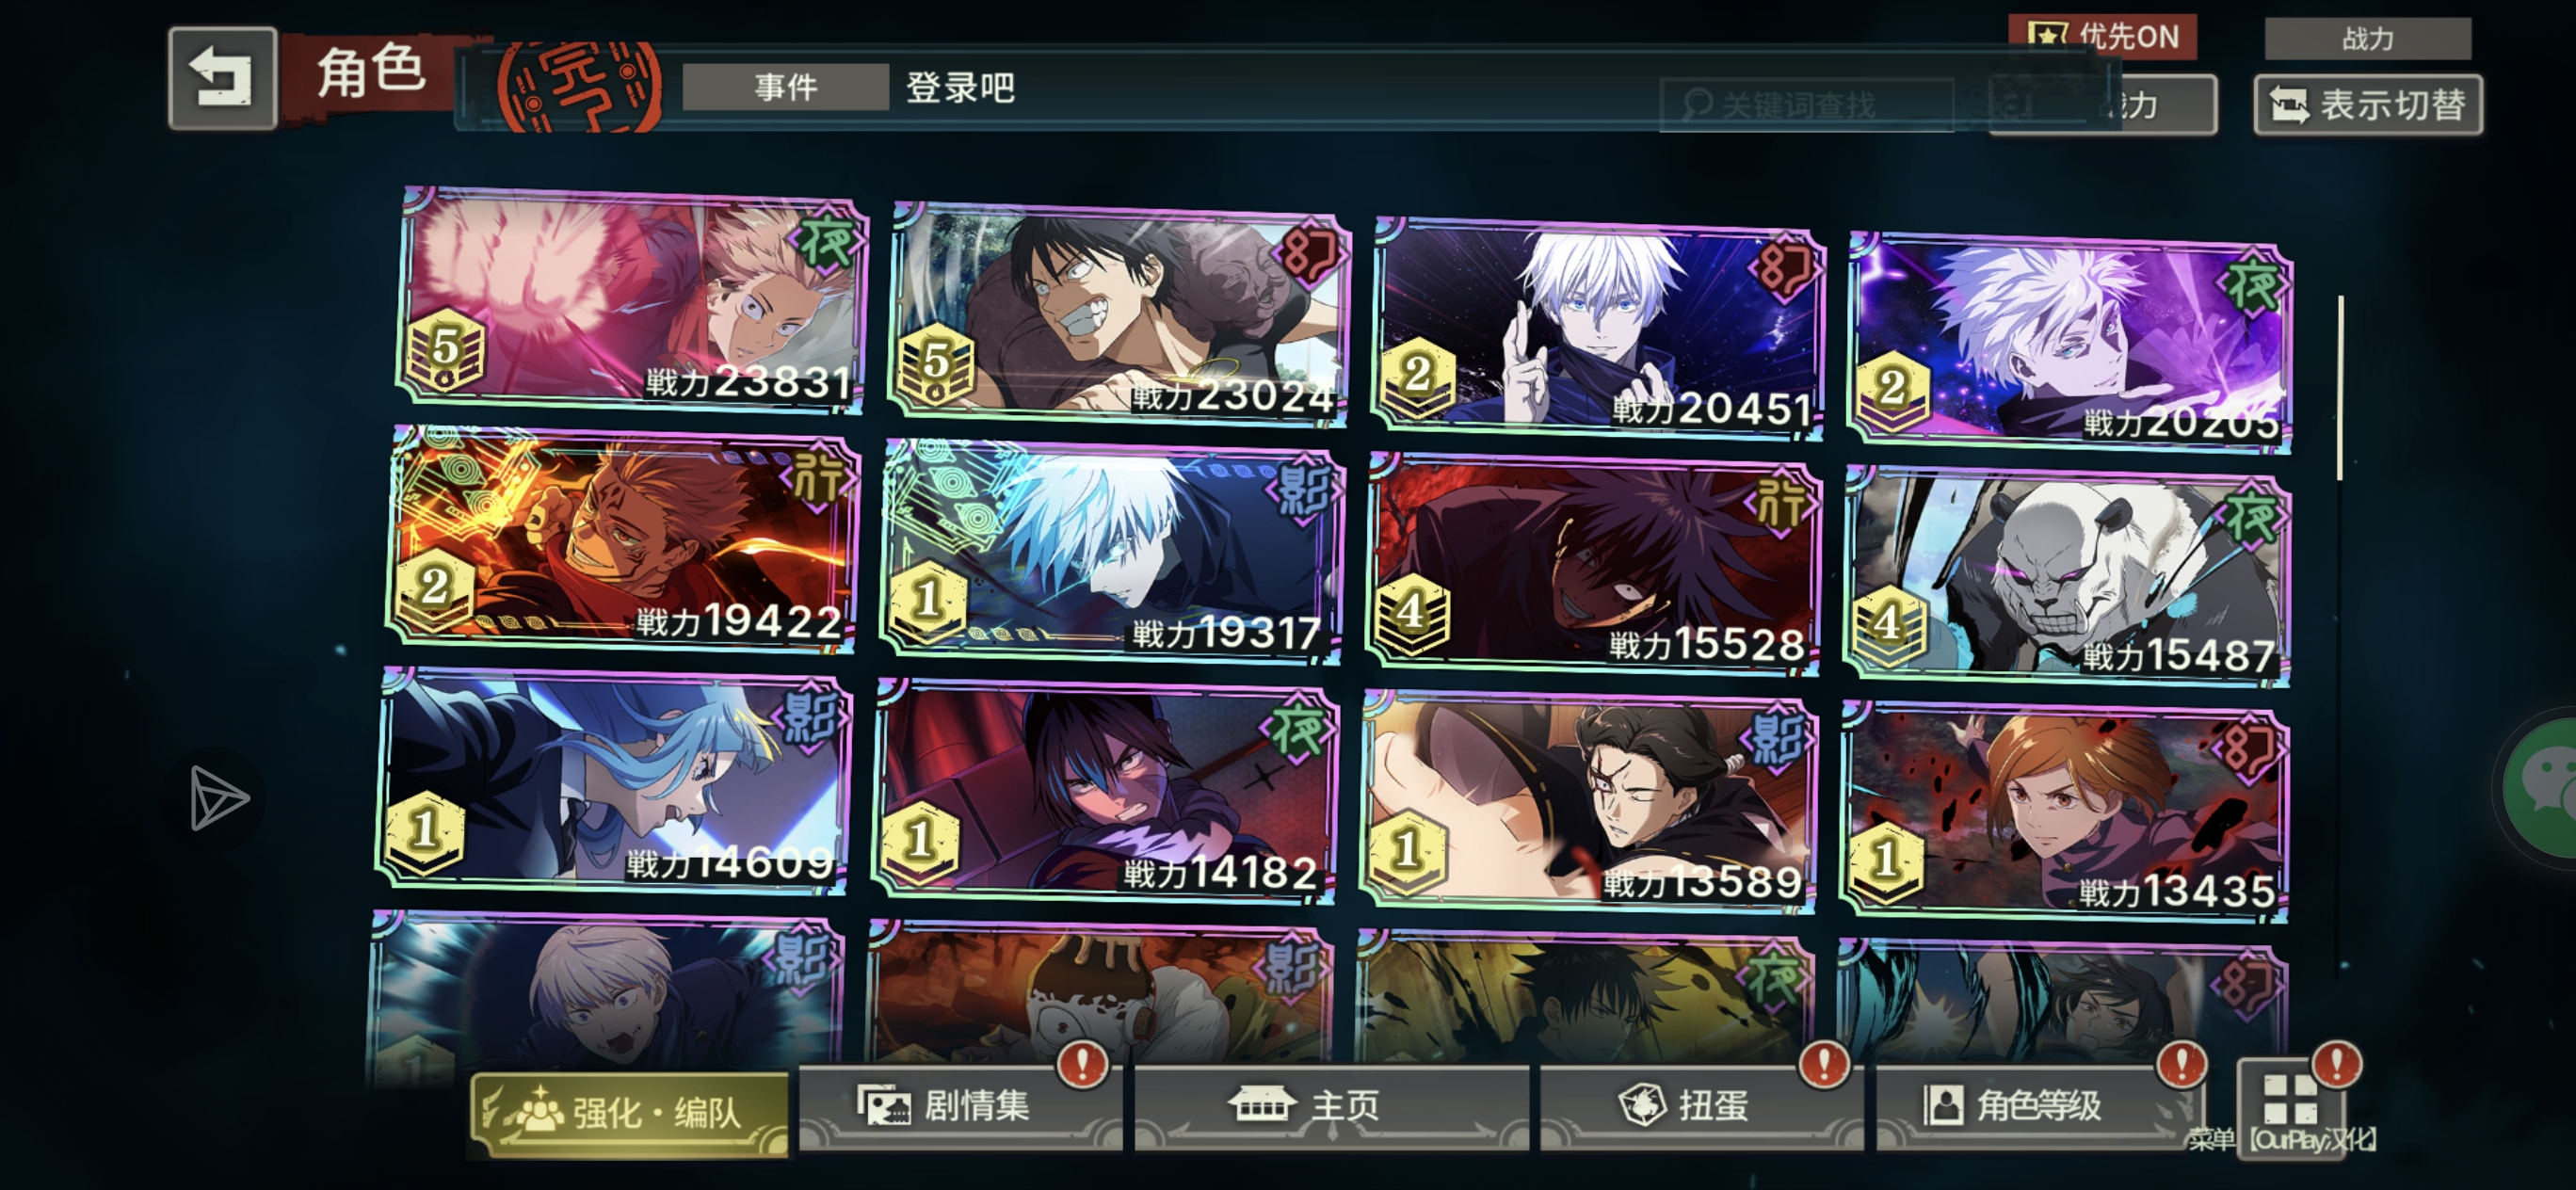The width and height of the screenshot is (2576, 1190).
Task: Switch to the 主页 home tab
Action: click(x=1331, y=1106)
